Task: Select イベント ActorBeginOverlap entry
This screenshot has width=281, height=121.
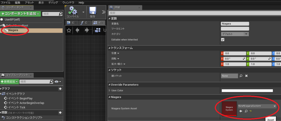Action: 26,103
